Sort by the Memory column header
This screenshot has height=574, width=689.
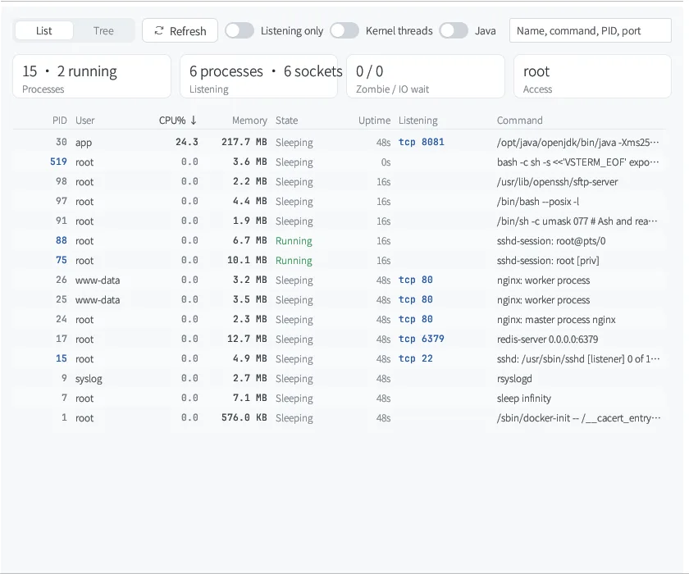pyautogui.click(x=249, y=121)
